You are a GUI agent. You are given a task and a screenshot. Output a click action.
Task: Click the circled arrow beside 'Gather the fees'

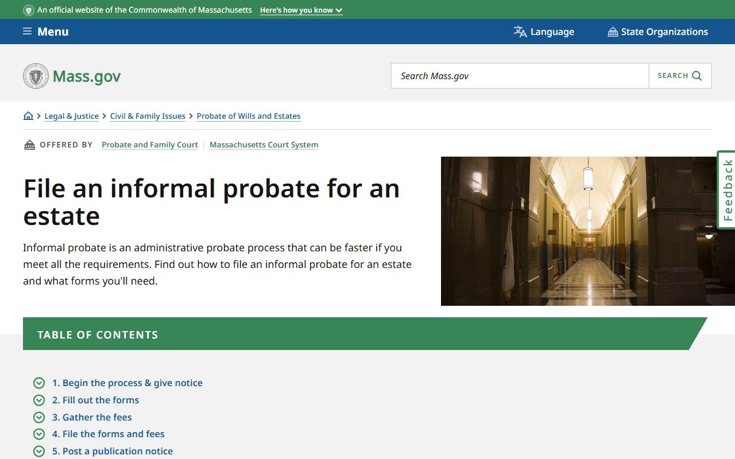[x=39, y=417]
